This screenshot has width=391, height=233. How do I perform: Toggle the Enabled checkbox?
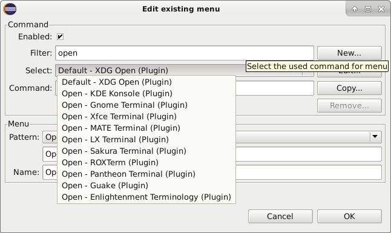pyautogui.click(x=60, y=37)
